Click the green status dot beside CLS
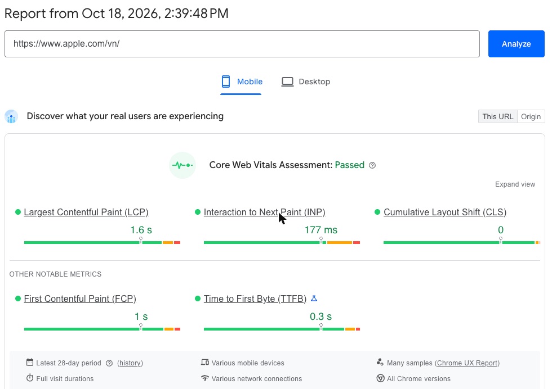Viewport: 552px width, 389px height. (x=377, y=212)
